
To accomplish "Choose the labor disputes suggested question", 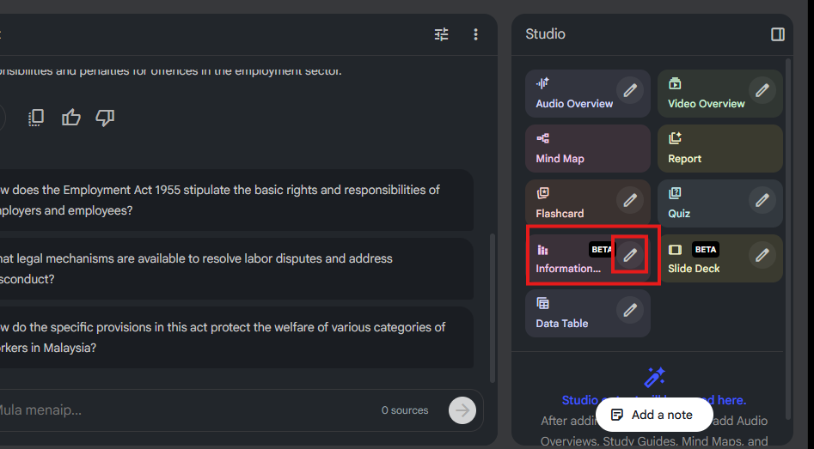I will pos(232,269).
